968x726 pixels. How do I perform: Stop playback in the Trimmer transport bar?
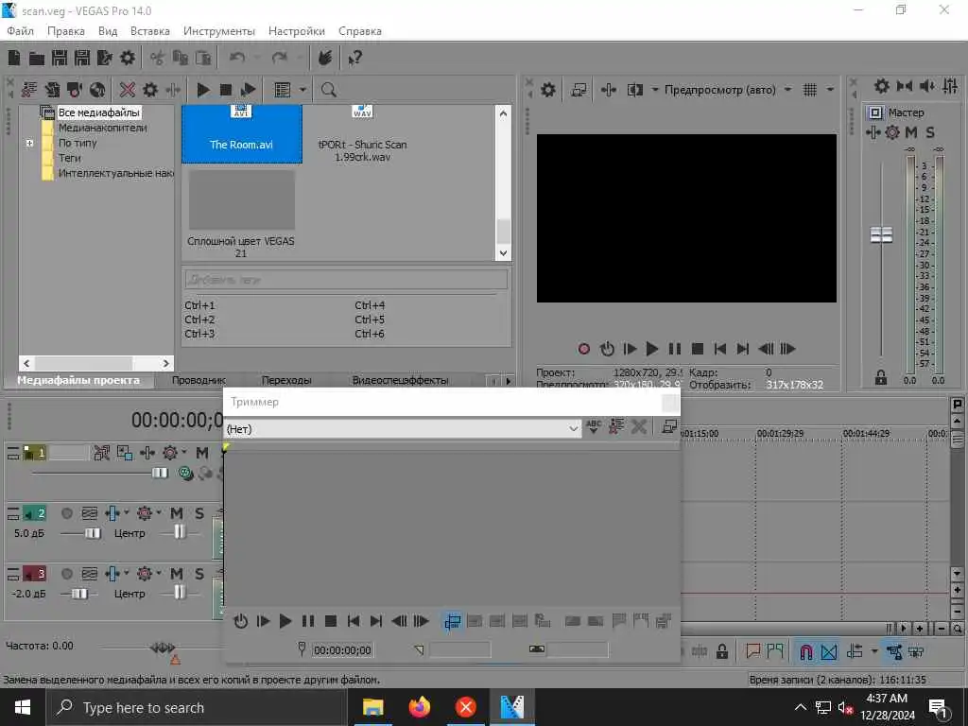331,621
